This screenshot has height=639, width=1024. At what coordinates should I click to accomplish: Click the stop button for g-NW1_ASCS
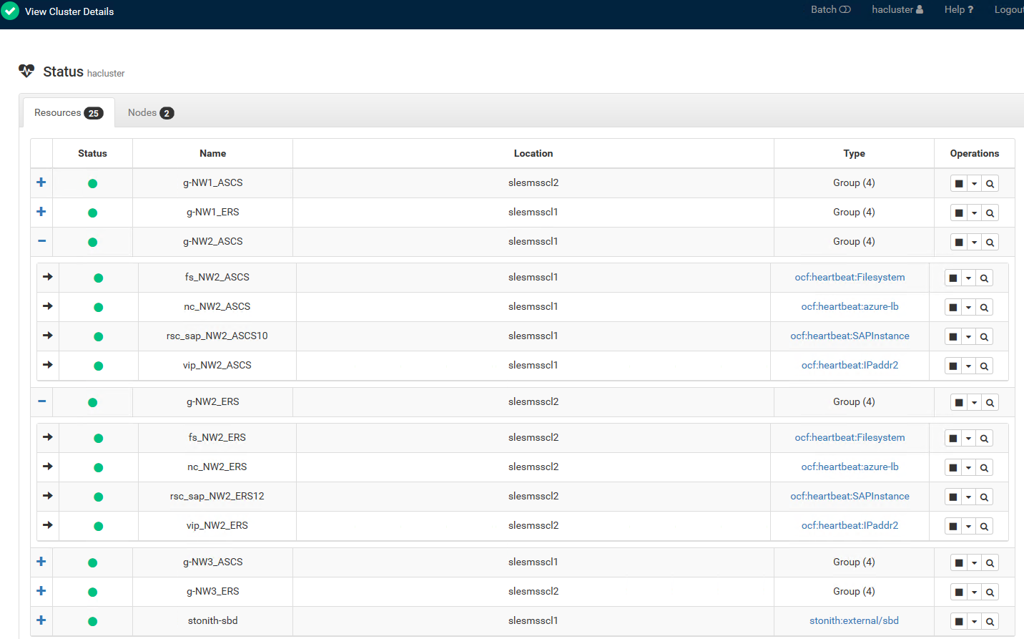[x=959, y=184]
